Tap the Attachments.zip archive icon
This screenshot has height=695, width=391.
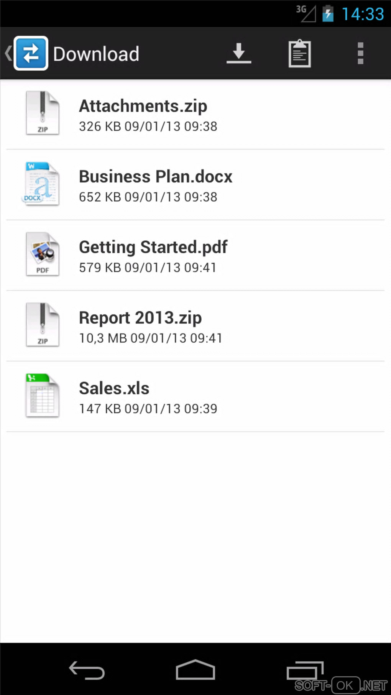click(43, 113)
